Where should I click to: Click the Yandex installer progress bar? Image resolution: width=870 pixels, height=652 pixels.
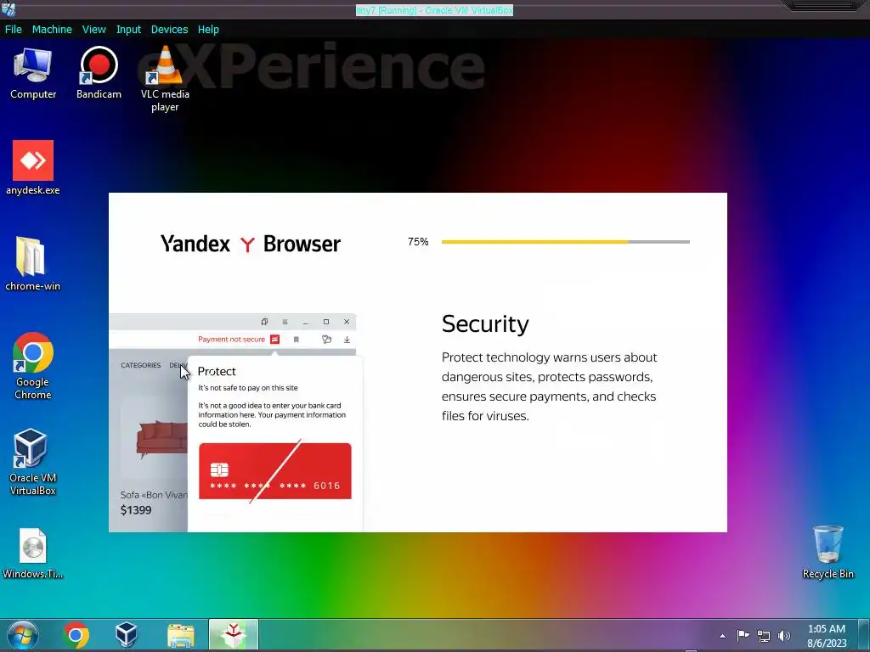[x=565, y=242]
